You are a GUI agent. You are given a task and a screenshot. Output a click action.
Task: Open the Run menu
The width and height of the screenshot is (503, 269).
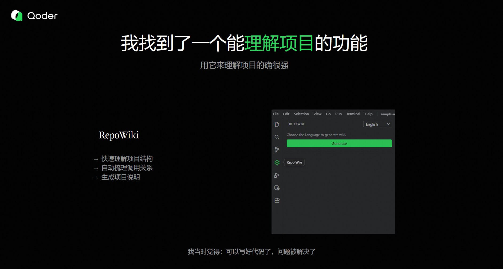pos(339,114)
